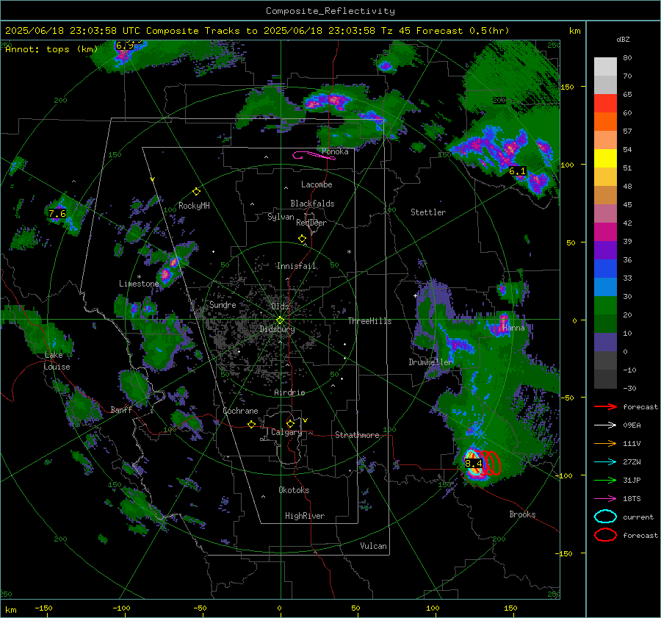This screenshot has width=661, height=618.
Task: Click the purple 36-39 dBZ color swatch
Action: tap(605, 251)
